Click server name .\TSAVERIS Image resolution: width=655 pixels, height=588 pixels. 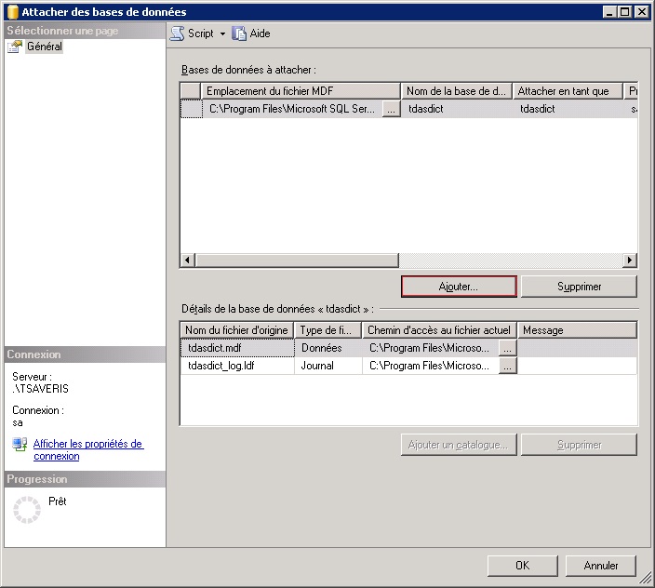click(x=41, y=389)
